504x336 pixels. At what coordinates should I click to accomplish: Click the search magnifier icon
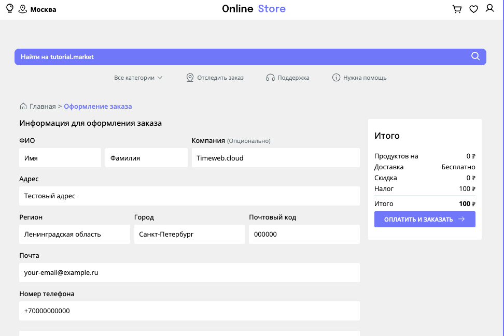click(475, 57)
